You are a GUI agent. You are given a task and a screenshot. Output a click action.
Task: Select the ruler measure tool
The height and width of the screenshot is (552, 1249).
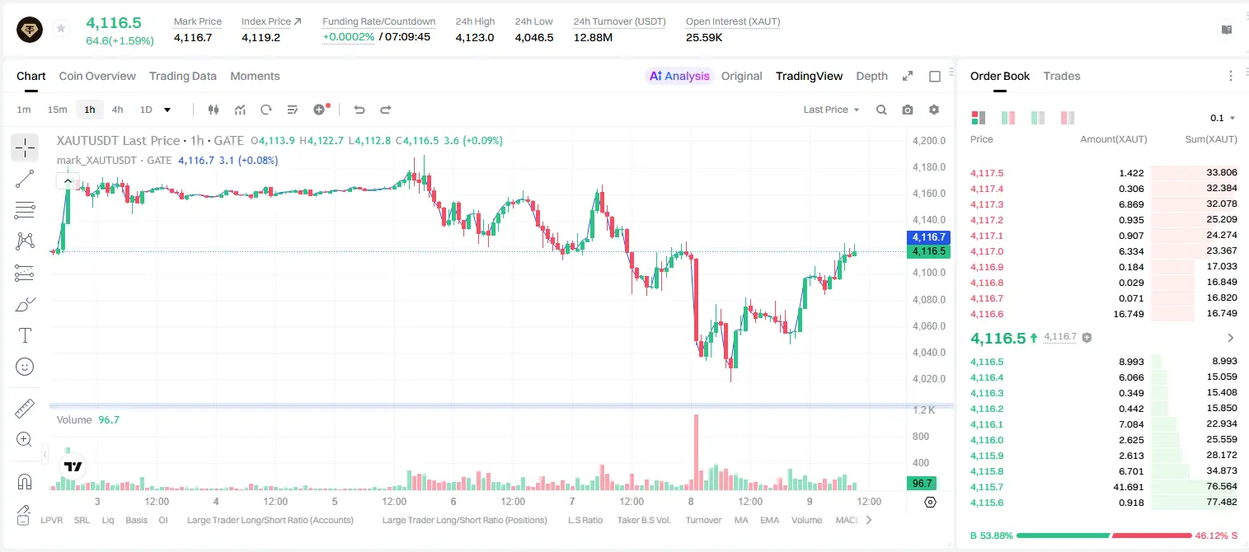tap(25, 409)
